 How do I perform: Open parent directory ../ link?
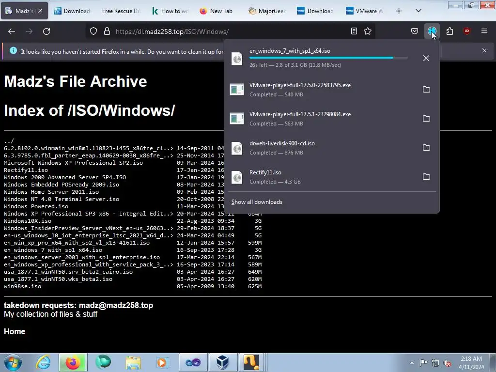coord(9,141)
